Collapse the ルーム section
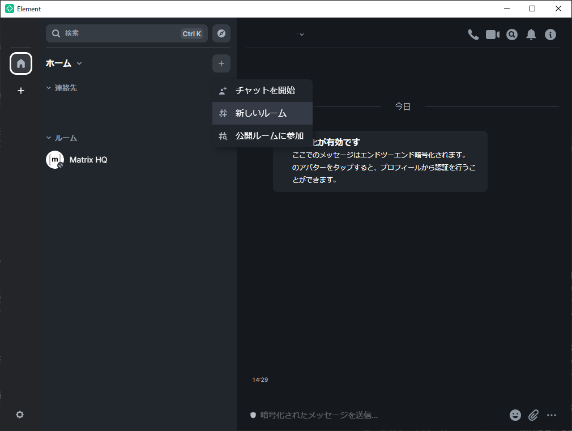This screenshot has height=431, width=572. click(x=61, y=137)
